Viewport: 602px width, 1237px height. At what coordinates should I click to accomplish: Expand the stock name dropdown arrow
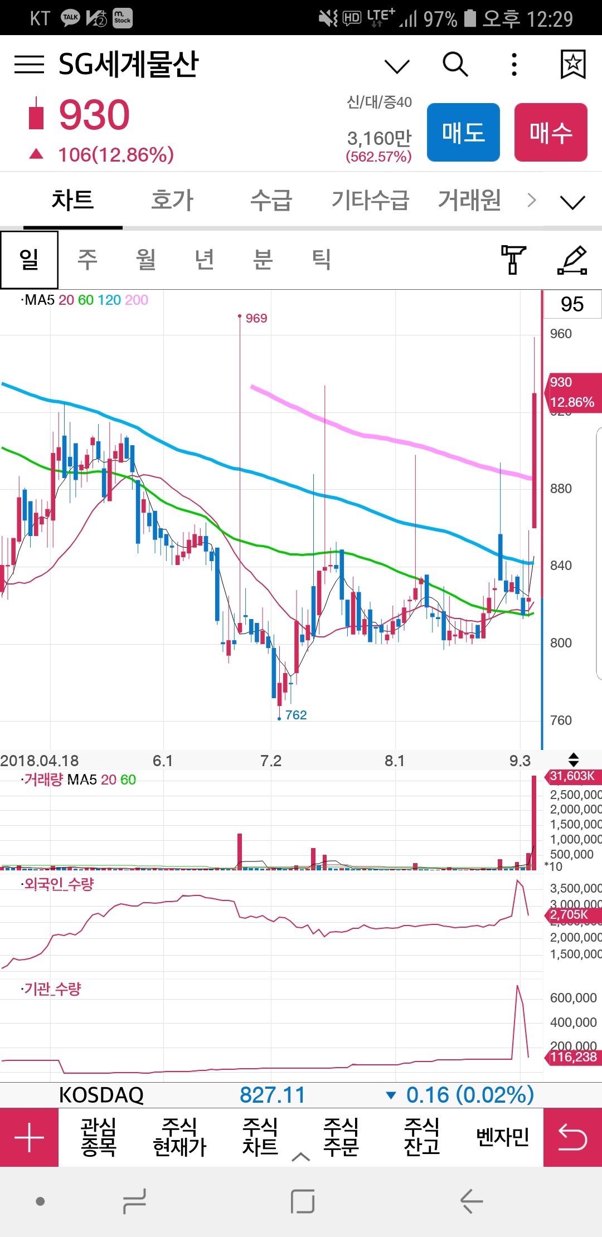(x=397, y=66)
